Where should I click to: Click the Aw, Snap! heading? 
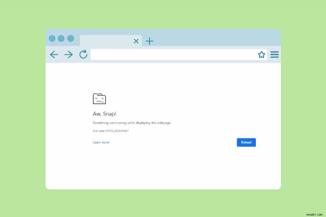coord(105,114)
